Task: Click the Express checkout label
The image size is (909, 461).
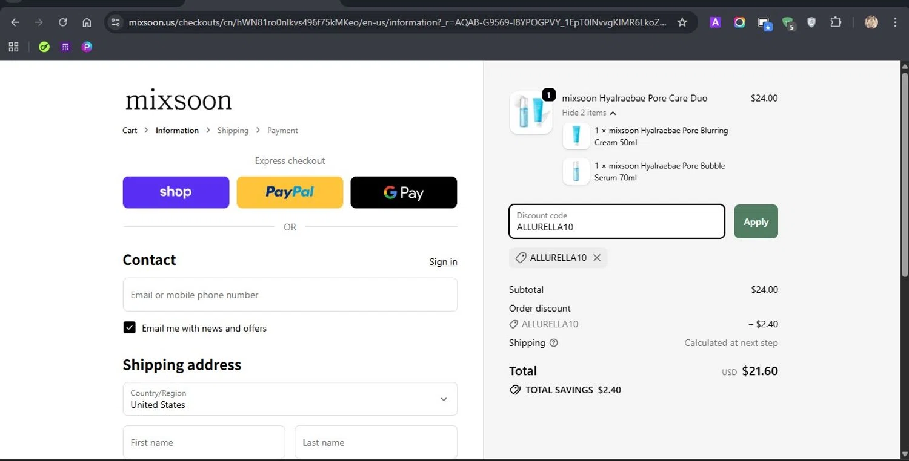Action: 290,161
